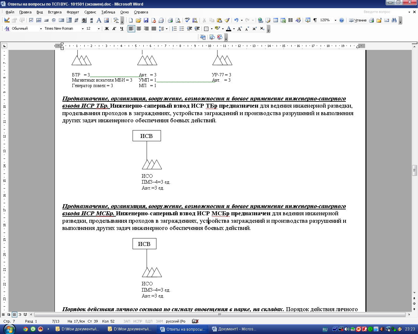
Task: Toggle justified text alignment
Action: pos(153,29)
